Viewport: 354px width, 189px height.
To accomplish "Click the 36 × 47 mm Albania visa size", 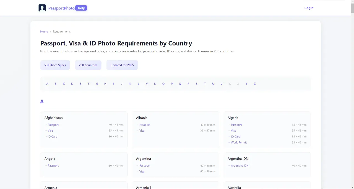I will click(207, 131).
